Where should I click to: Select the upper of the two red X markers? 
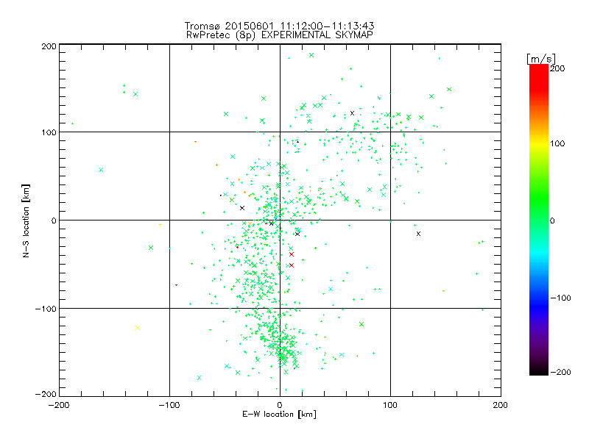click(x=292, y=254)
